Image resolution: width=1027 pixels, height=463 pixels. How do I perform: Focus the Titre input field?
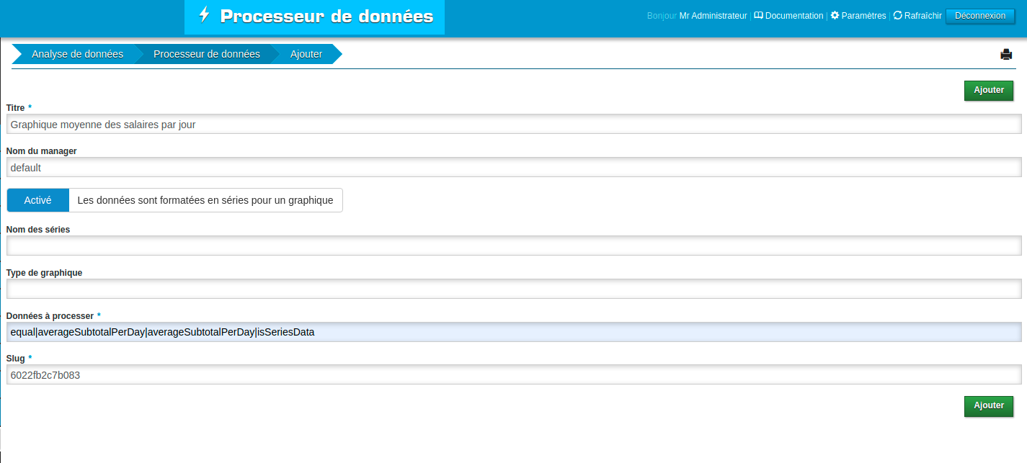513,124
